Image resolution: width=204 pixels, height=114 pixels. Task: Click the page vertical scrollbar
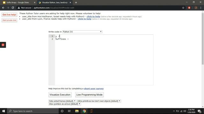point(203,39)
